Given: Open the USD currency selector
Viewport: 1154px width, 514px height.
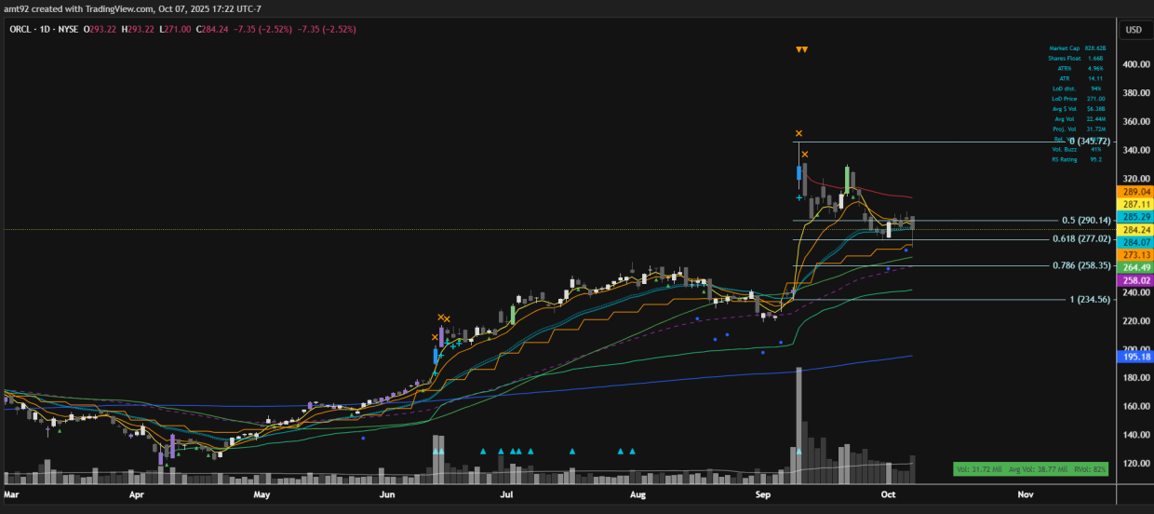Looking at the screenshot, I should tap(1134, 30).
